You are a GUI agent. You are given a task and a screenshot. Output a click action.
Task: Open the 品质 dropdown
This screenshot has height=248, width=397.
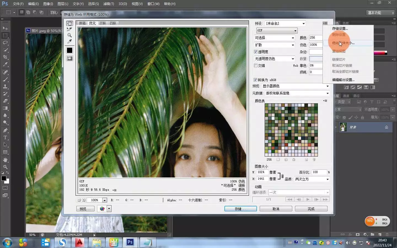point(312,179)
